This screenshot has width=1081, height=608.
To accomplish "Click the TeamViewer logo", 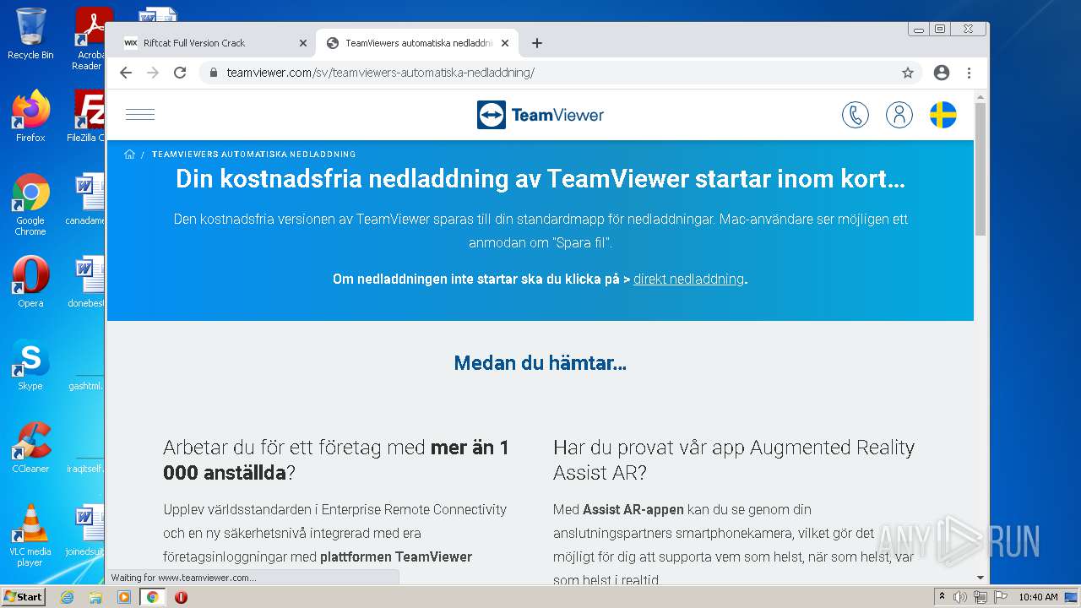I will tap(540, 115).
